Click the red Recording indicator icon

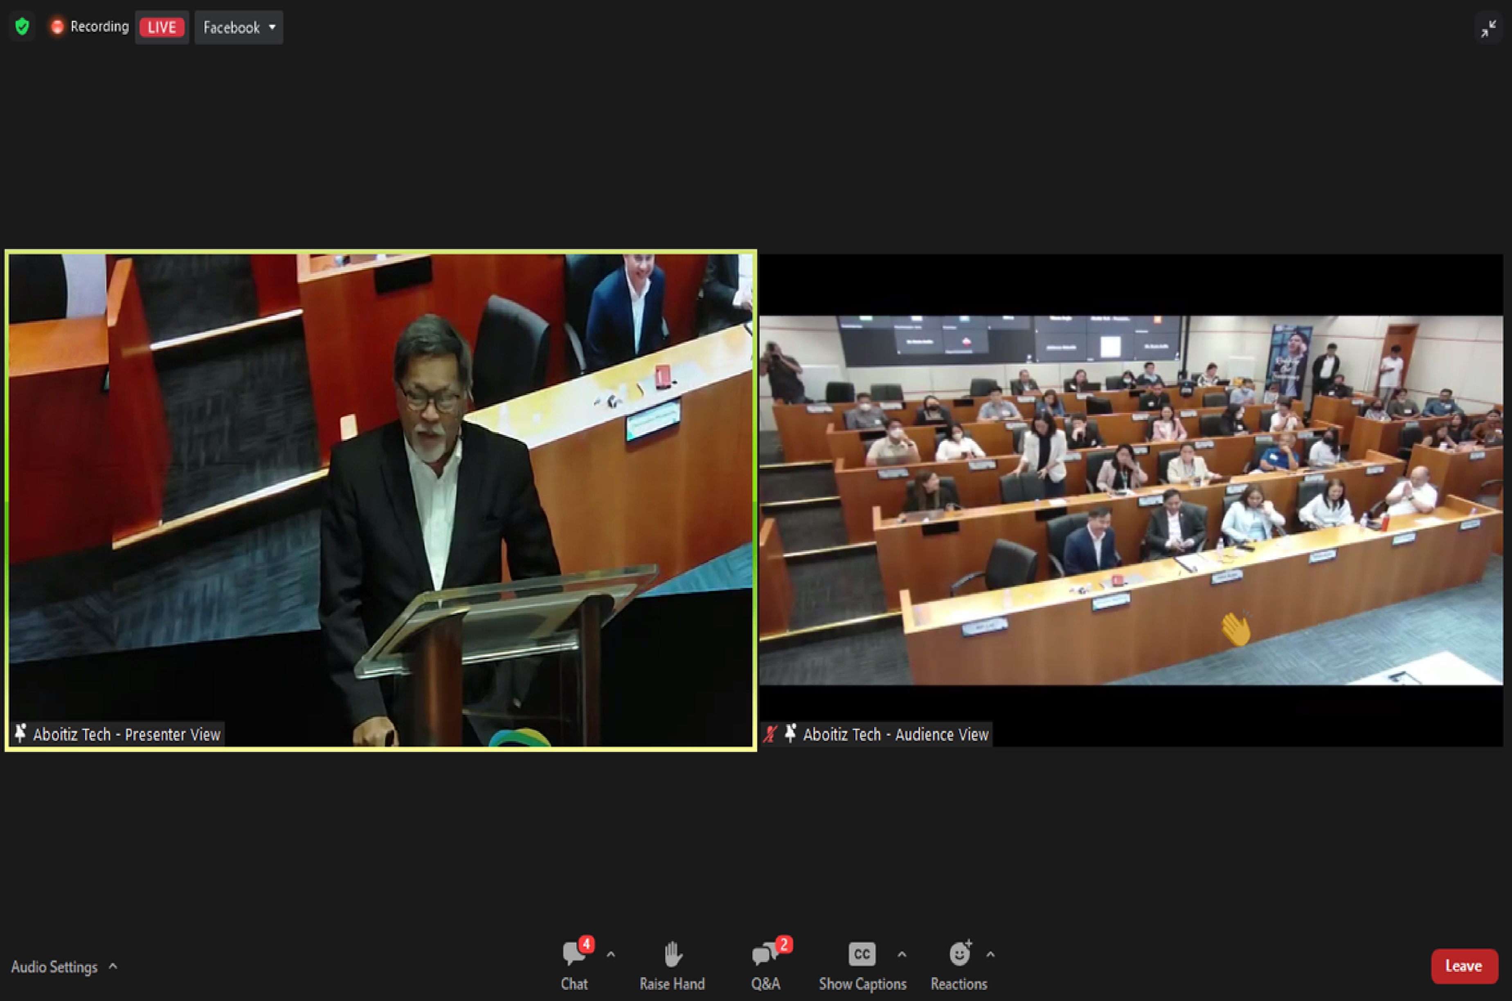[57, 27]
